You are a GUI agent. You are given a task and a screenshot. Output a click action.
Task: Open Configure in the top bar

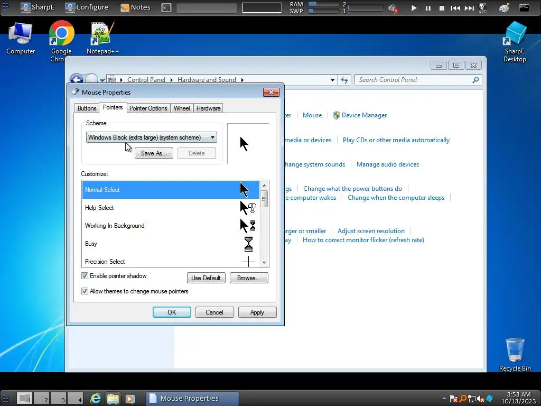pyautogui.click(x=87, y=7)
